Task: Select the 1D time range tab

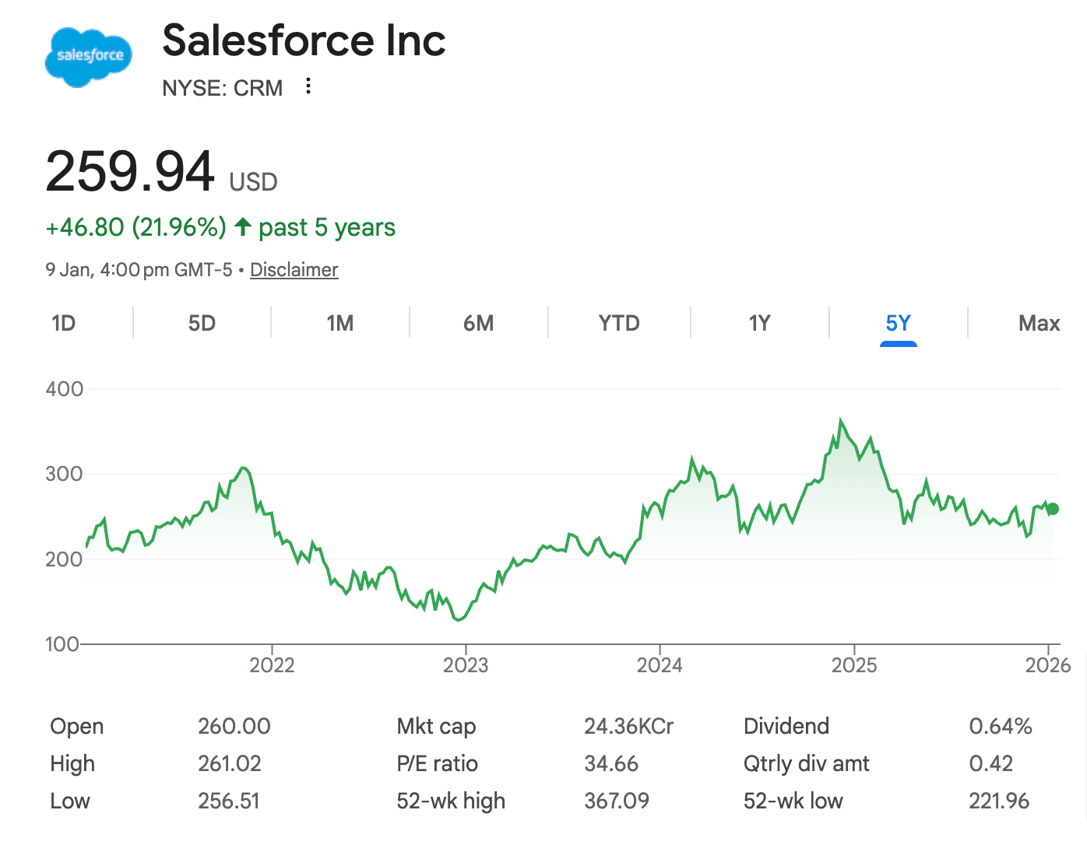Action: coord(64,323)
